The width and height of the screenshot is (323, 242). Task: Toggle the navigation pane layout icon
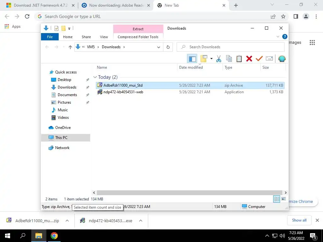click(192, 59)
